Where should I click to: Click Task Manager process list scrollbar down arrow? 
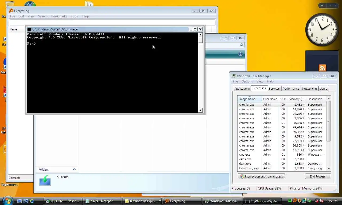coord(329,169)
